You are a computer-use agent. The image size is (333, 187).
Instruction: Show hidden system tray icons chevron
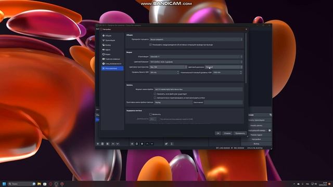tap(294, 184)
